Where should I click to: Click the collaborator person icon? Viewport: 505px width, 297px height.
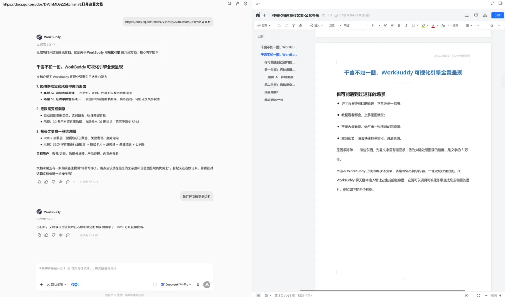coord(485,15)
